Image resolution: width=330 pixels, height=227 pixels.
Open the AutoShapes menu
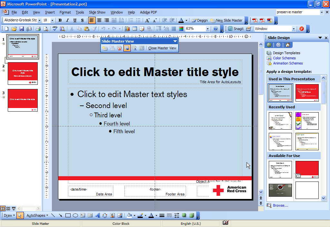37,215
